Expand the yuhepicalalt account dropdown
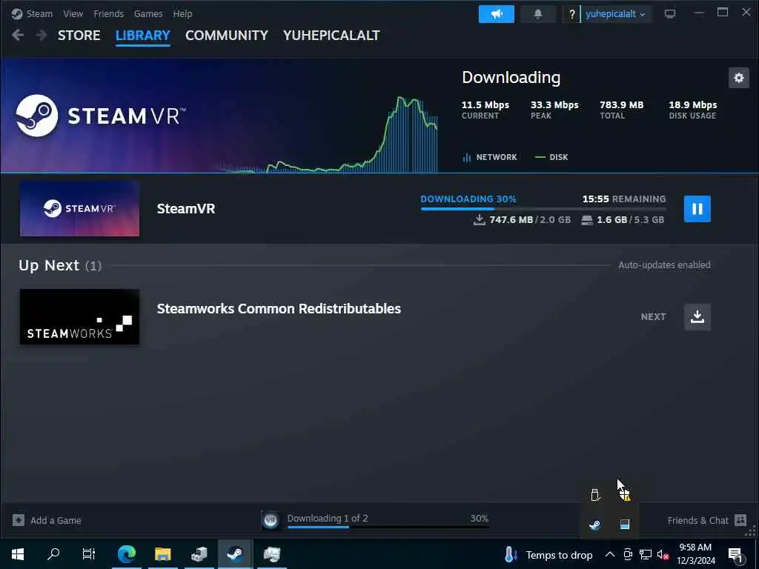This screenshot has width=759, height=569. point(616,14)
